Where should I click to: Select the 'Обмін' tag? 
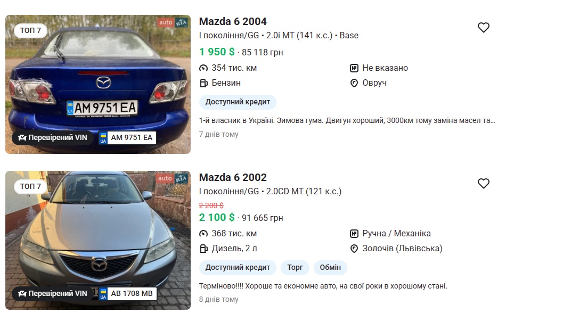point(330,267)
